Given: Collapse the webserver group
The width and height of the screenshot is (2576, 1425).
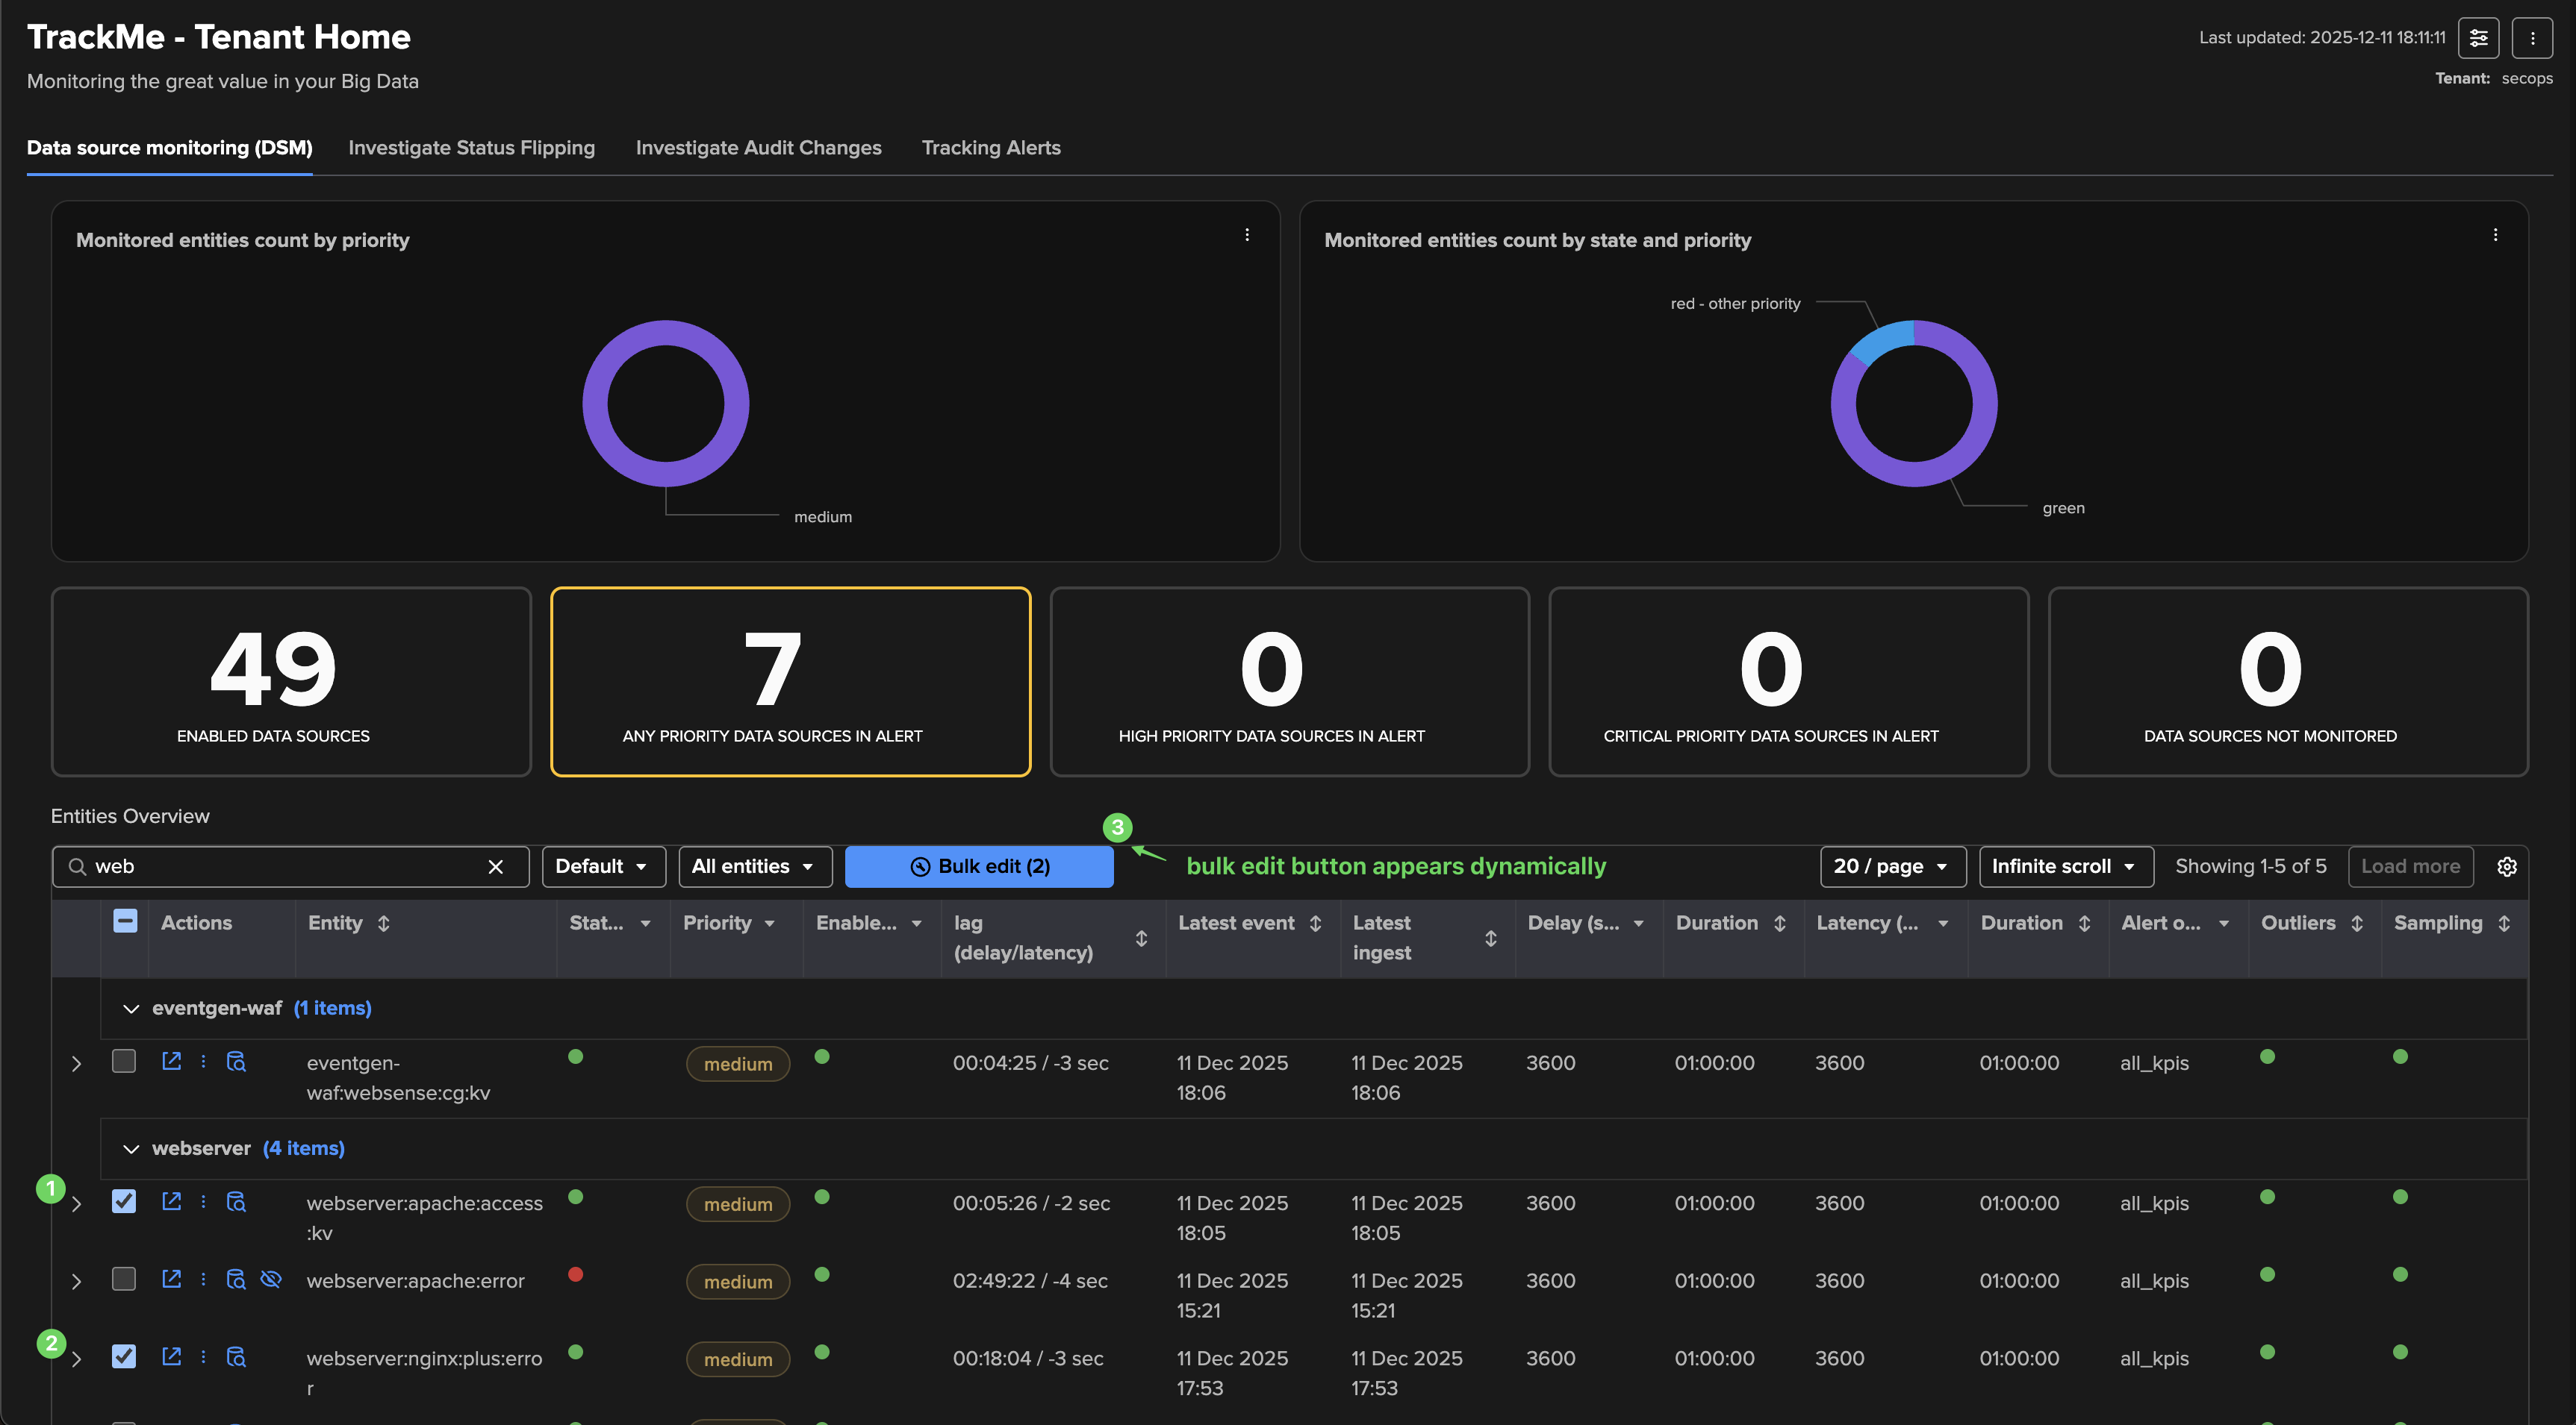Looking at the screenshot, I should tap(130, 1149).
